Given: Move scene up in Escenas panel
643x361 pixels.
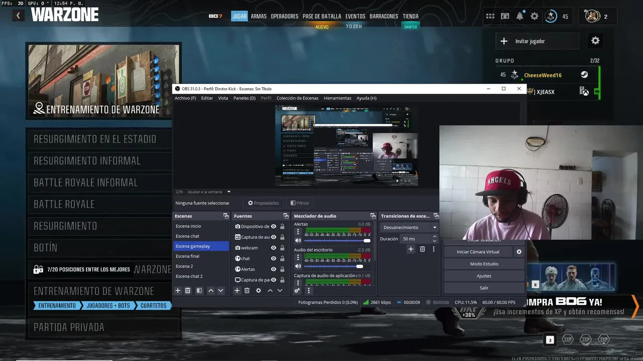Looking at the screenshot, I should (x=211, y=290).
